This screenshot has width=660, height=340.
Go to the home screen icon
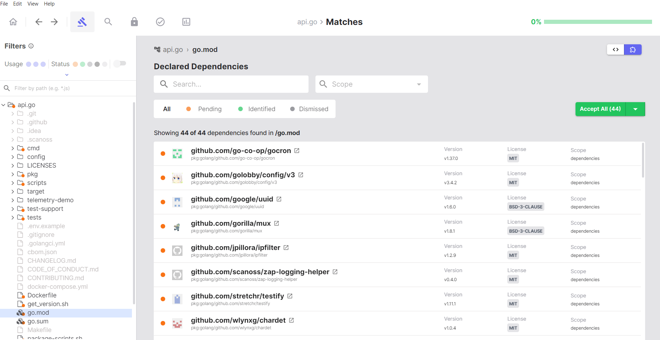pos(13,22)
